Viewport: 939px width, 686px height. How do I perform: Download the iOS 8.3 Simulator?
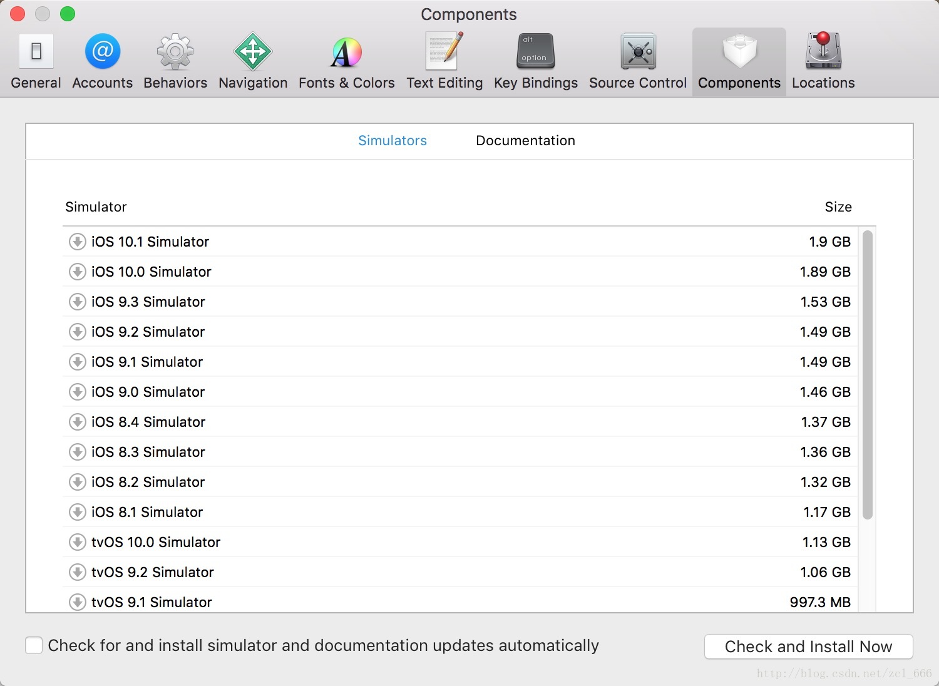[x=77, y=452]
